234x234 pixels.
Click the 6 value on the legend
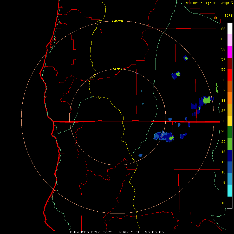(224, 183)
